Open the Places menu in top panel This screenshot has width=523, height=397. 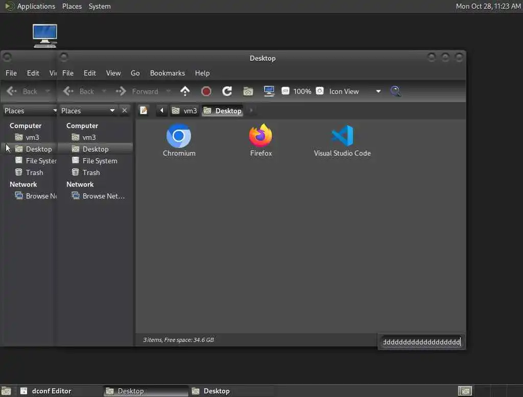72,6
